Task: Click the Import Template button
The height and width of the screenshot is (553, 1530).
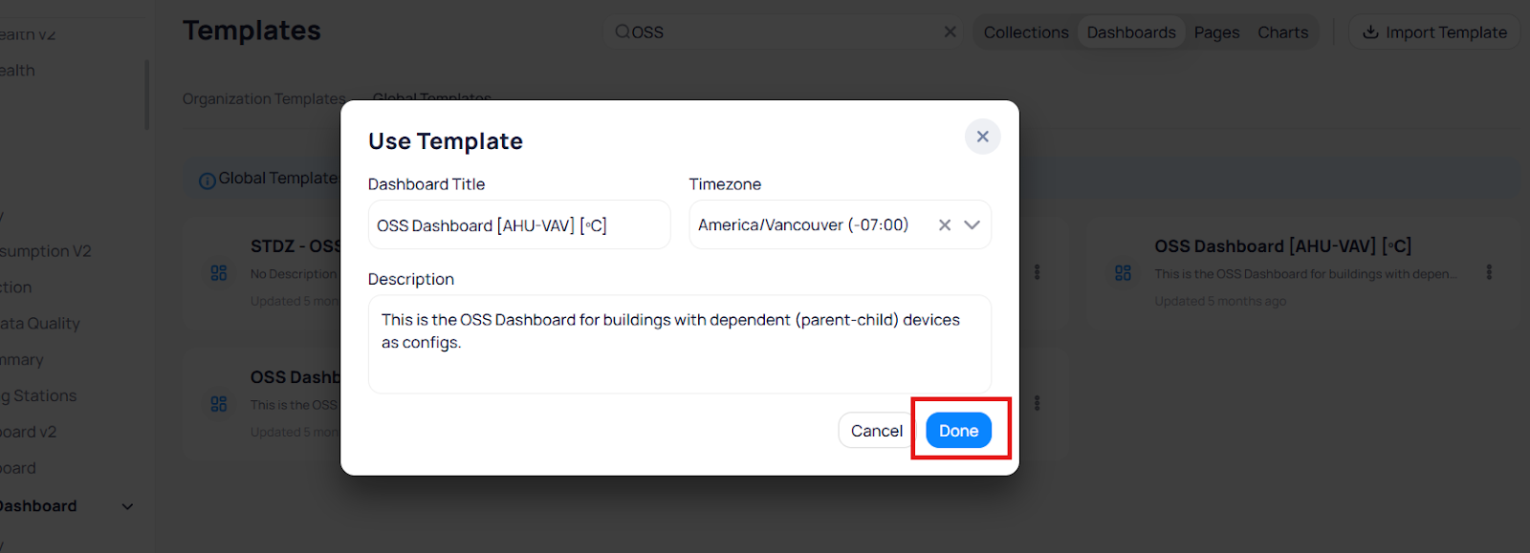Action: point(1434,32)
